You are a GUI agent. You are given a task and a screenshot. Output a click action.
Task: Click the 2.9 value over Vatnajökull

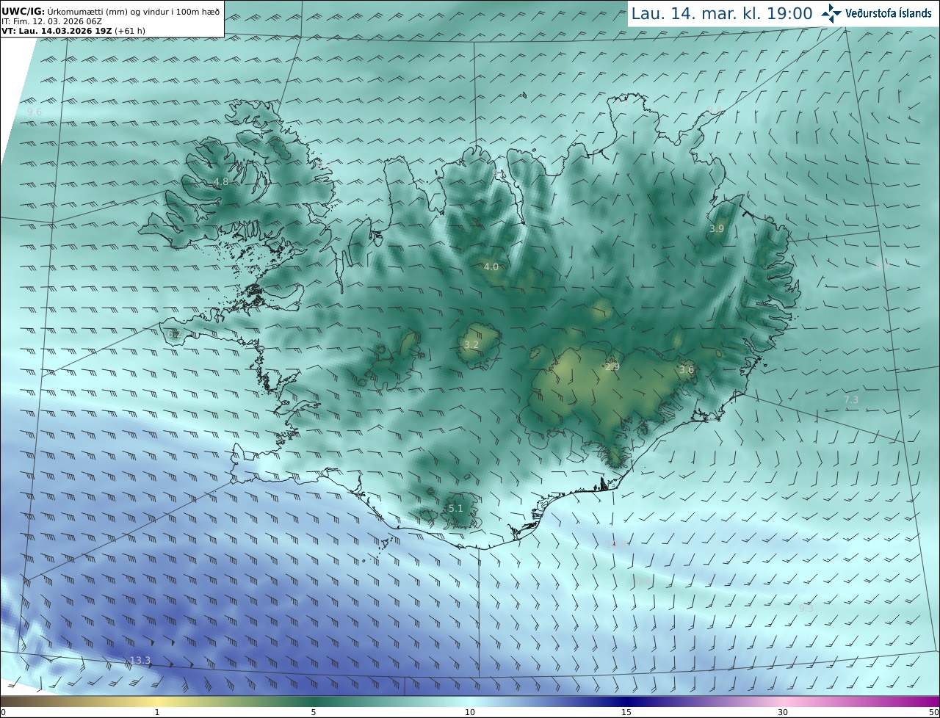pyautogui.click(x=612, y=366)
